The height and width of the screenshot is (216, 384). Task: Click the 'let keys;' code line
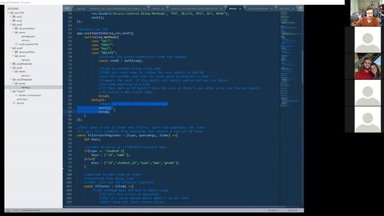pyautogui.click(x=92, y=139)
